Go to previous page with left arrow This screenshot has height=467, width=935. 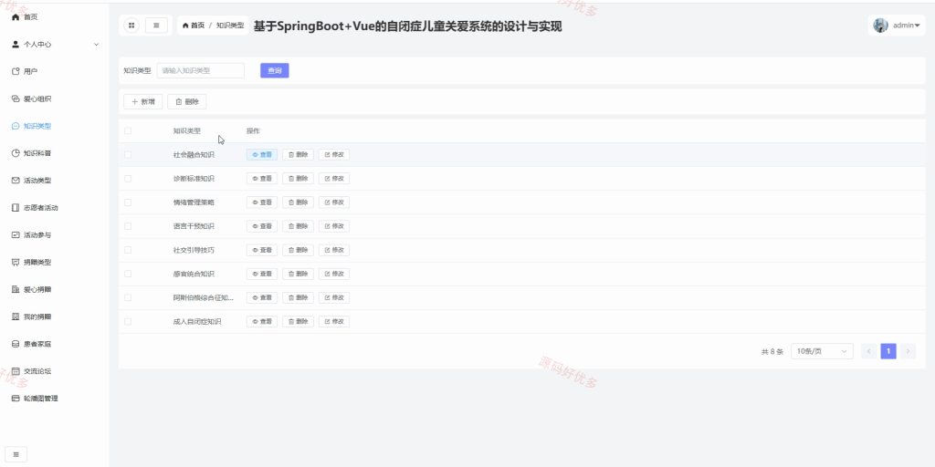tap(869, 351)
